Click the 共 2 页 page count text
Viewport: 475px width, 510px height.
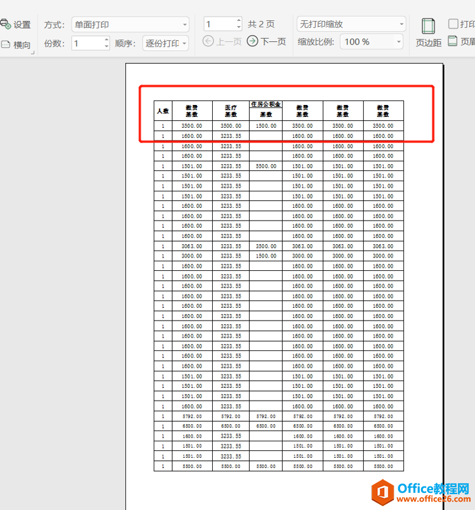click(261, 24)
